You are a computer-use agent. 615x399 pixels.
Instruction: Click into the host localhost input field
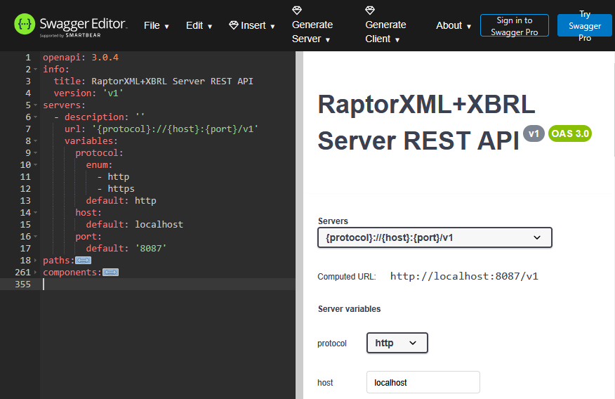pos(423,382)
